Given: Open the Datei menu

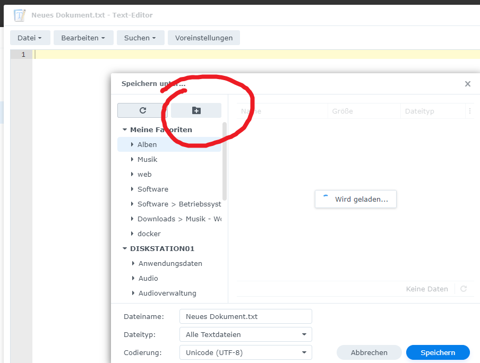Looking at the screenshot, I should click(x=30, y=38).
